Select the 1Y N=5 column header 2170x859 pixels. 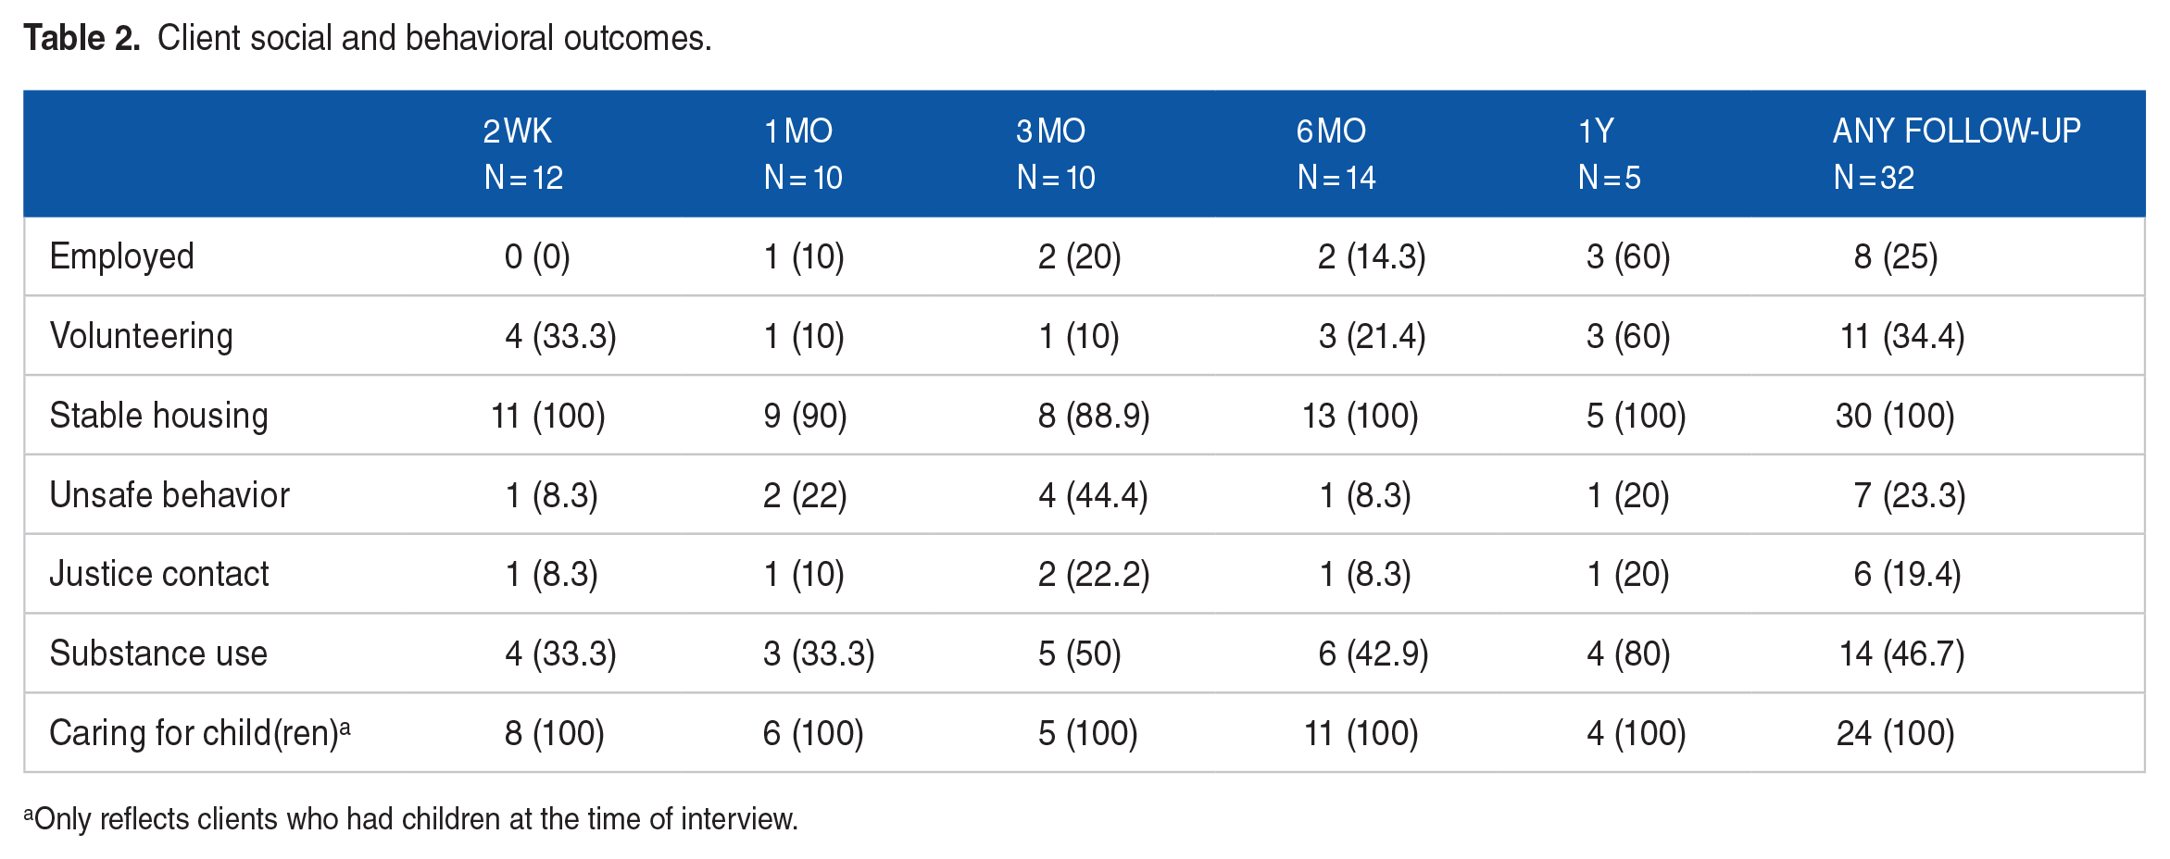click(x=1610, y=154)
